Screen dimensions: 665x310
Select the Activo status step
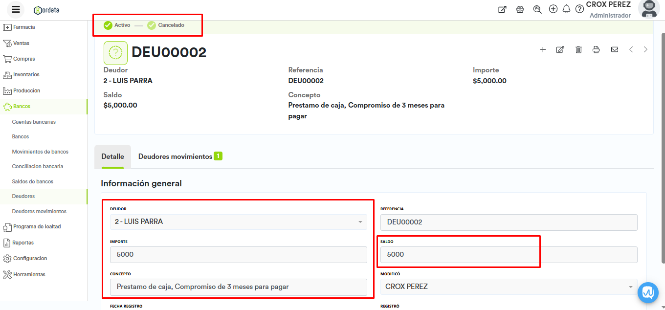pos(117,25)
